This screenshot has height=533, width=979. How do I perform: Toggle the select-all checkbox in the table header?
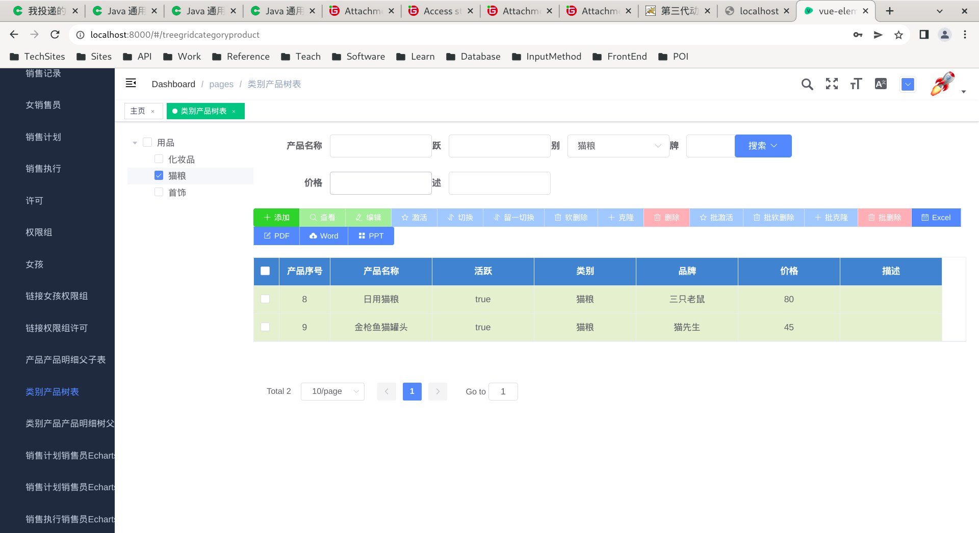pyautogui.click(x=266, y=271)
